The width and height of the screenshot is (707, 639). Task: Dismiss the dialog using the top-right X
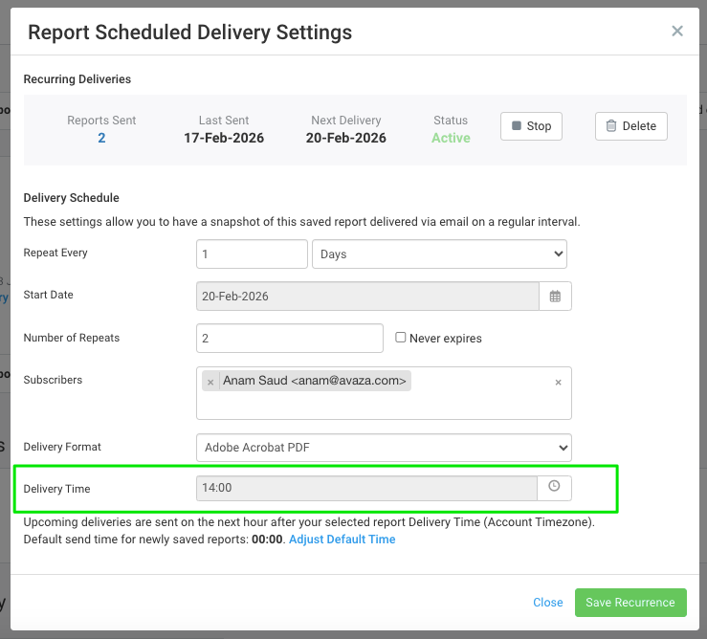677,32
